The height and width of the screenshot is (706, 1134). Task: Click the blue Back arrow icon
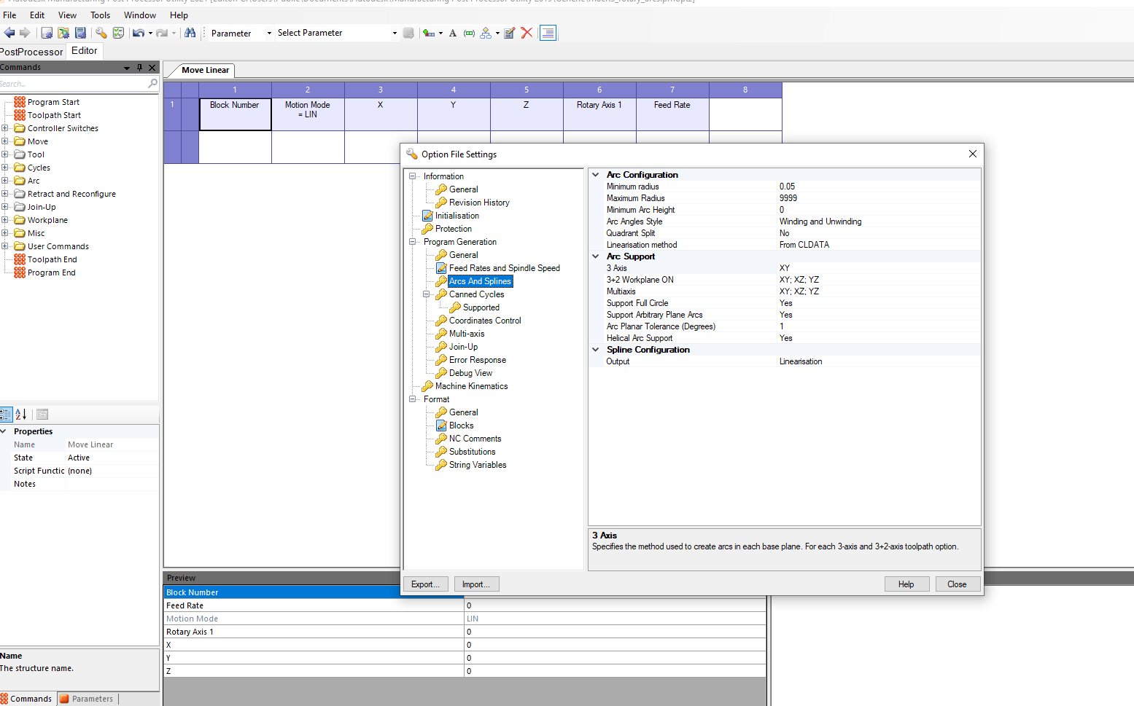[9, 33]
